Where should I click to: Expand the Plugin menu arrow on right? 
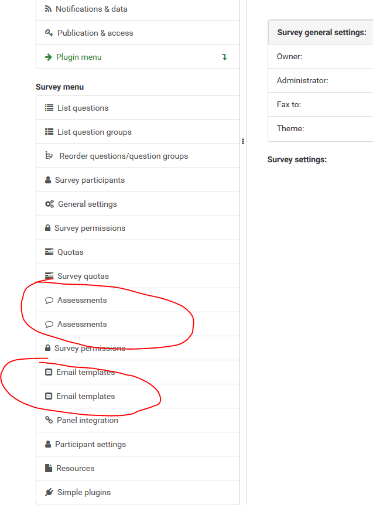coord(224,57)
